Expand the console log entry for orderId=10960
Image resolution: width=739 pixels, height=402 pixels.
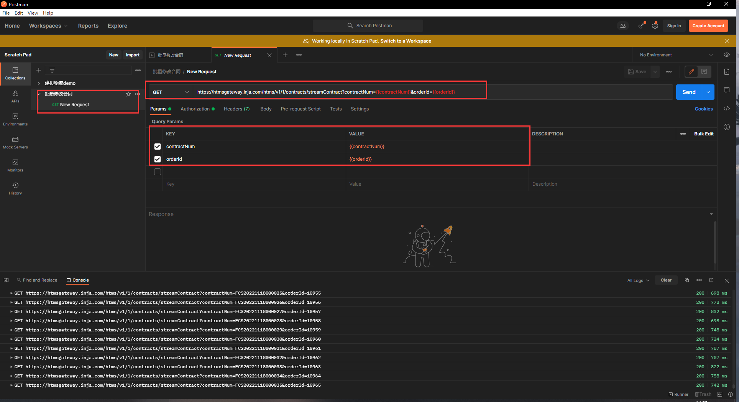(11, 339)
